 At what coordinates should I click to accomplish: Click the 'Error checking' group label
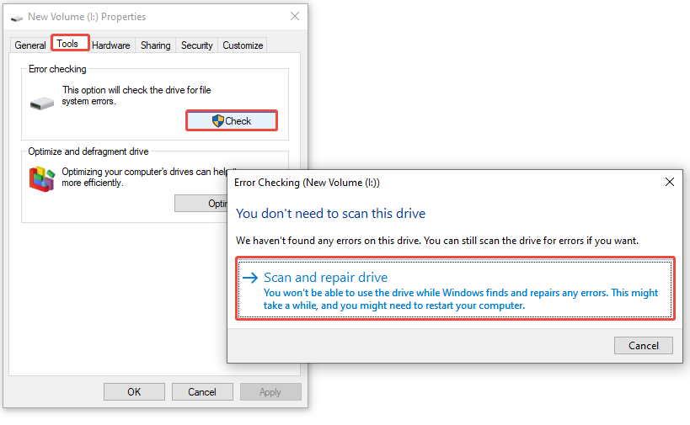tap(57, 69)
